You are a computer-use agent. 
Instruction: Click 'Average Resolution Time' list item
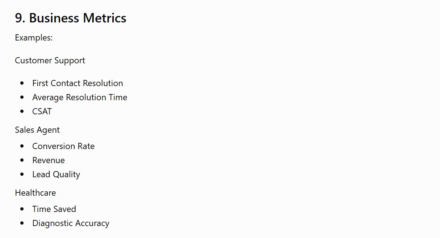[80, 97]
